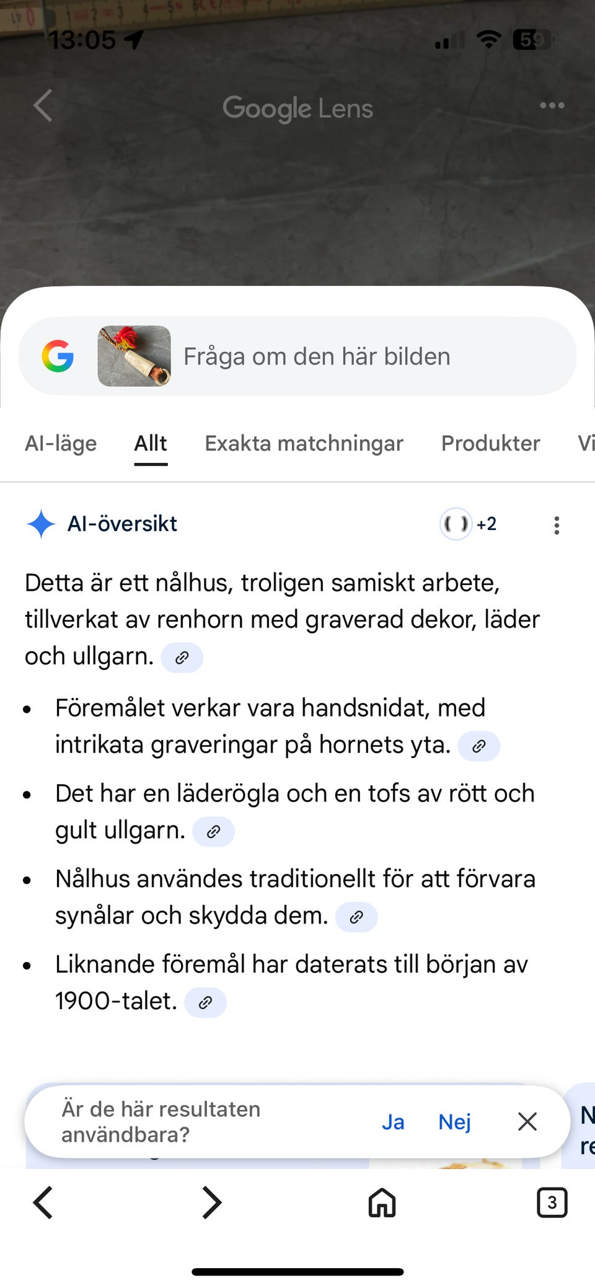Answer Ja to the results feedback

pos(393,1122)
